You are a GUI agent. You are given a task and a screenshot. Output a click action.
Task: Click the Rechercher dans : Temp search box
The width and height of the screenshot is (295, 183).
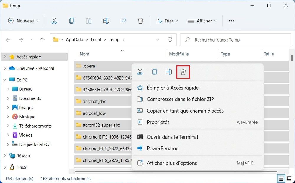235,40
